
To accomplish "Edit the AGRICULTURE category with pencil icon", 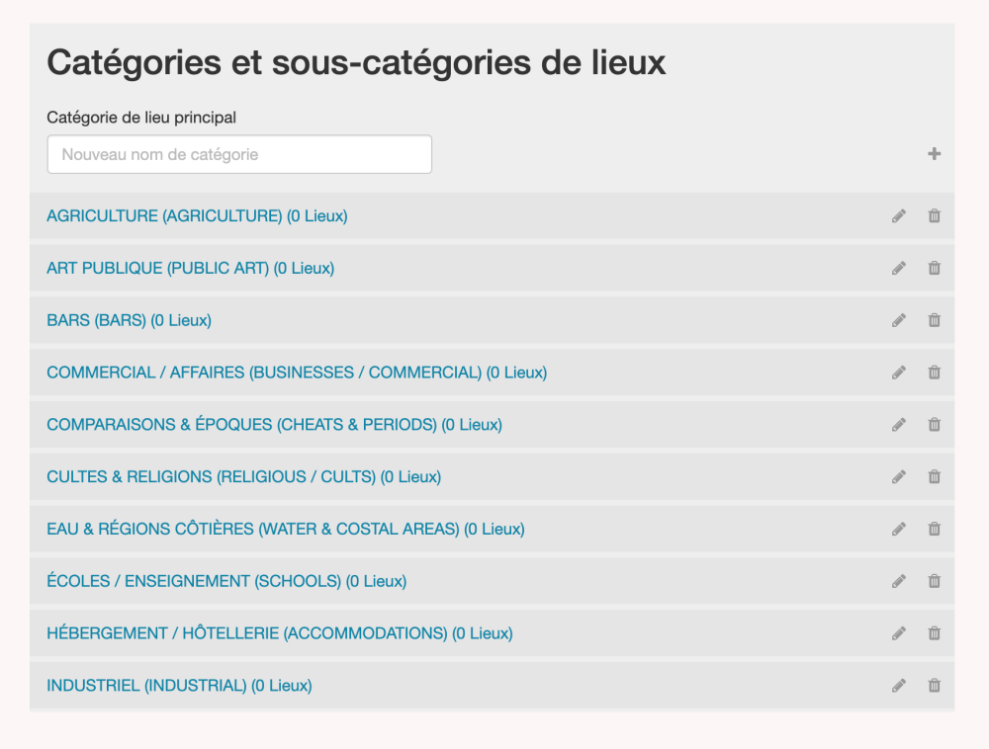I will click(x=898, y=215).
